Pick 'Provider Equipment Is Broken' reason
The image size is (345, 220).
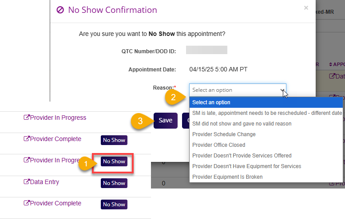click(227, 177)
